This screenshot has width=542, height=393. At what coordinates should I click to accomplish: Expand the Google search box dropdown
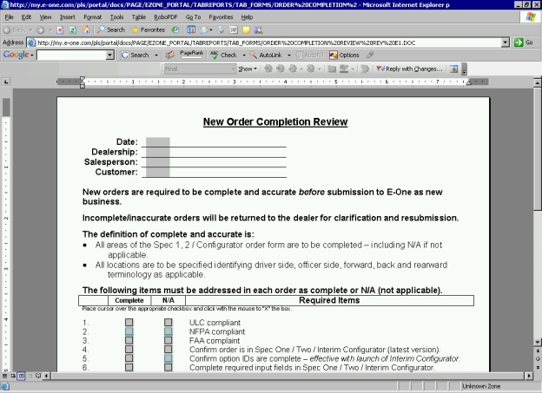[110, 55]
